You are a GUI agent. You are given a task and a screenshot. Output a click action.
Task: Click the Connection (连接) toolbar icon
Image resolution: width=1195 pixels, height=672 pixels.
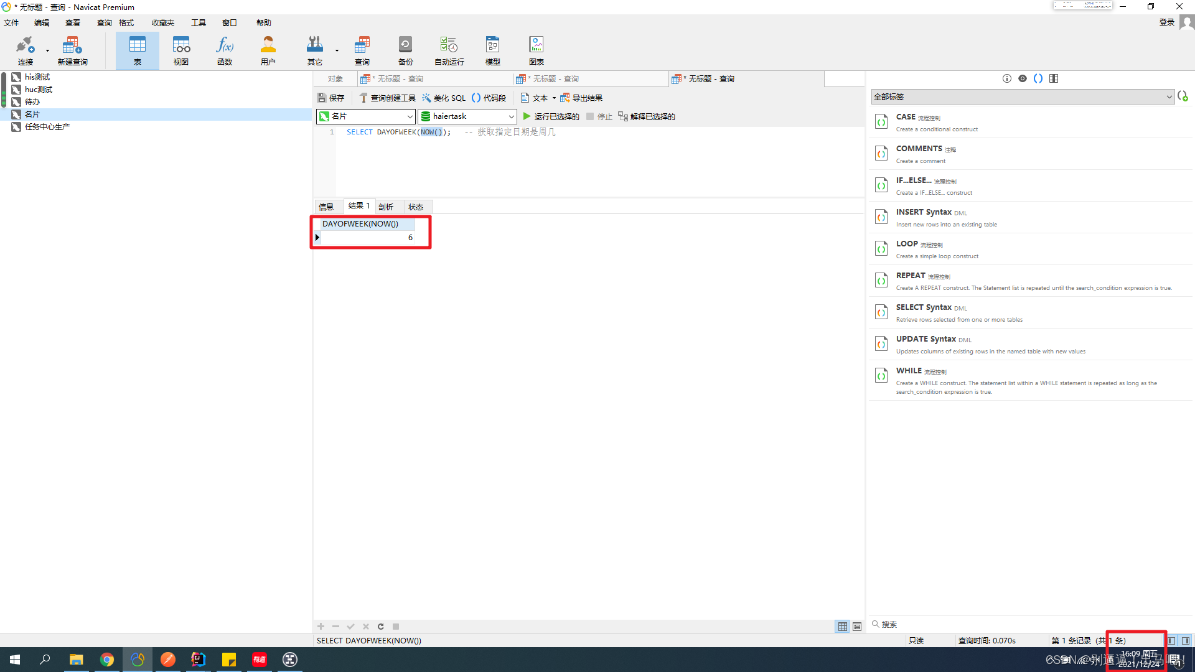click(x=25, y=50)
